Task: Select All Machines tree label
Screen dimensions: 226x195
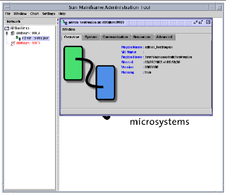Action: (20, 28)
